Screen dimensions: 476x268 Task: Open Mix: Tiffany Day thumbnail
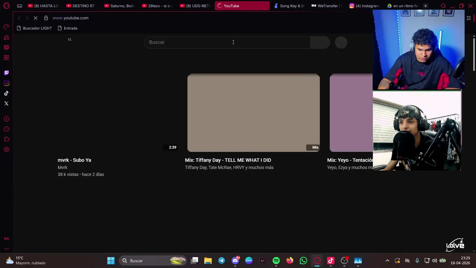(254, 113)
